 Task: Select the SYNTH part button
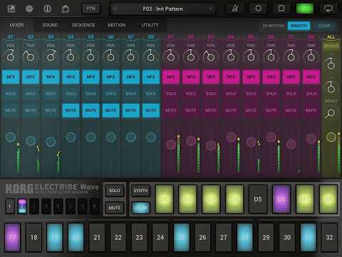pyautogui.click(x=140, y=191)
